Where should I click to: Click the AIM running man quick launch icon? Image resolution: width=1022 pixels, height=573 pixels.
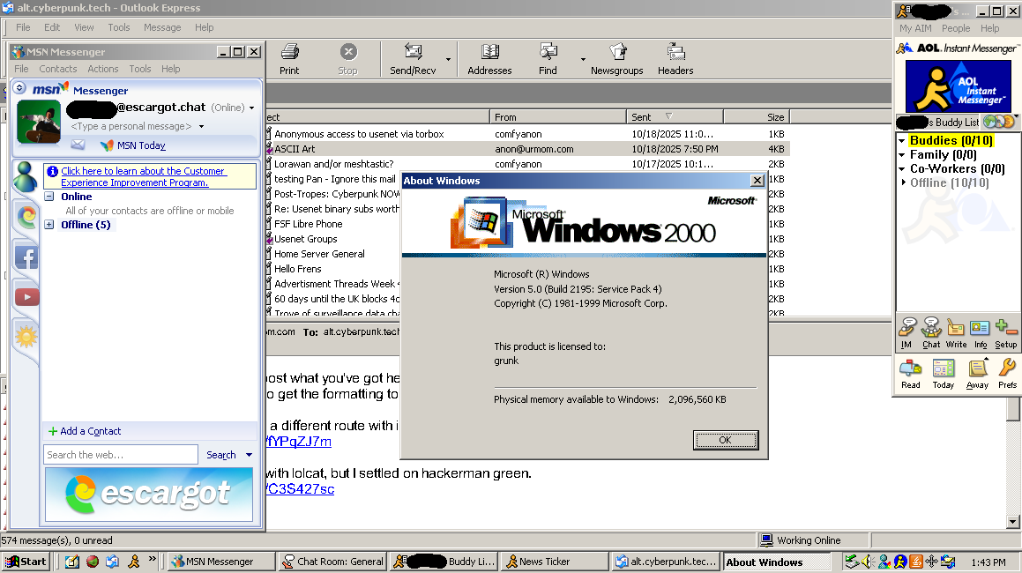click(x=134, y=562)
